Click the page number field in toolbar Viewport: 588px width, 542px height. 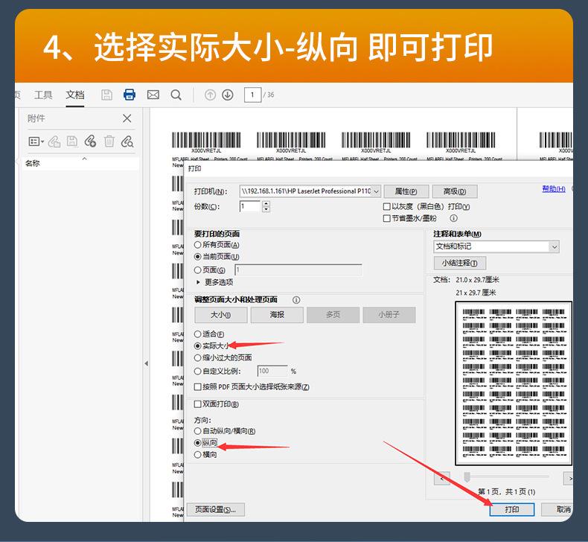252,95
